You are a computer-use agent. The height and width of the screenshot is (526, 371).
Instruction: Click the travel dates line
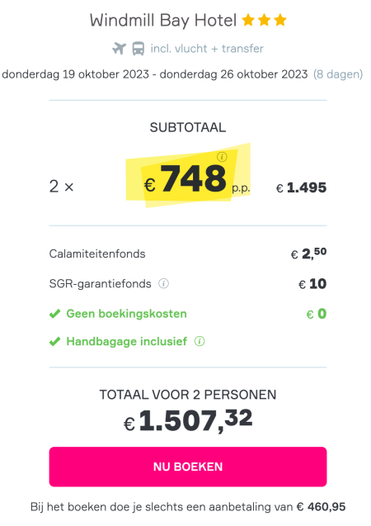click(155, 74)
